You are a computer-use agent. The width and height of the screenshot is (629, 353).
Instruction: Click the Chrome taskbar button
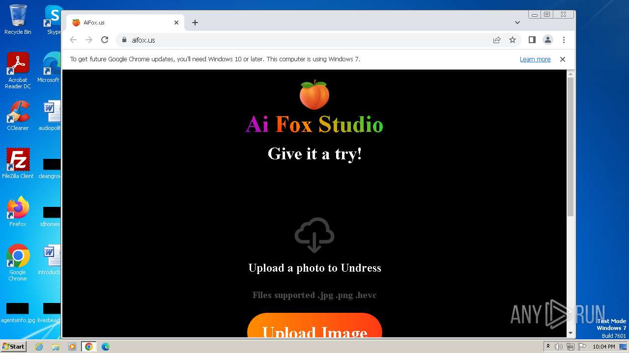point(89,347)
